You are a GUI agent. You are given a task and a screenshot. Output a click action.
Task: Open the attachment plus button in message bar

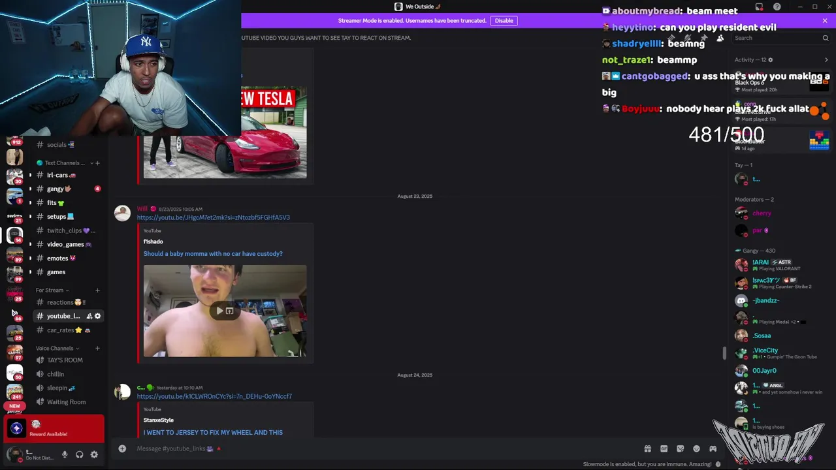[x=122, y=448]
